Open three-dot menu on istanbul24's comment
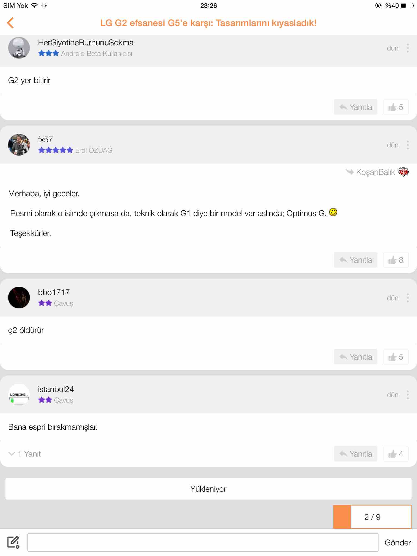417x556 pixels. click(408, 395)
